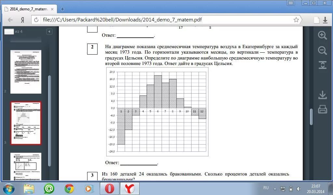This screenshot has height=195, width=333.
Task: Switch to Opera browser in taskbar
Action: [109, 188]
